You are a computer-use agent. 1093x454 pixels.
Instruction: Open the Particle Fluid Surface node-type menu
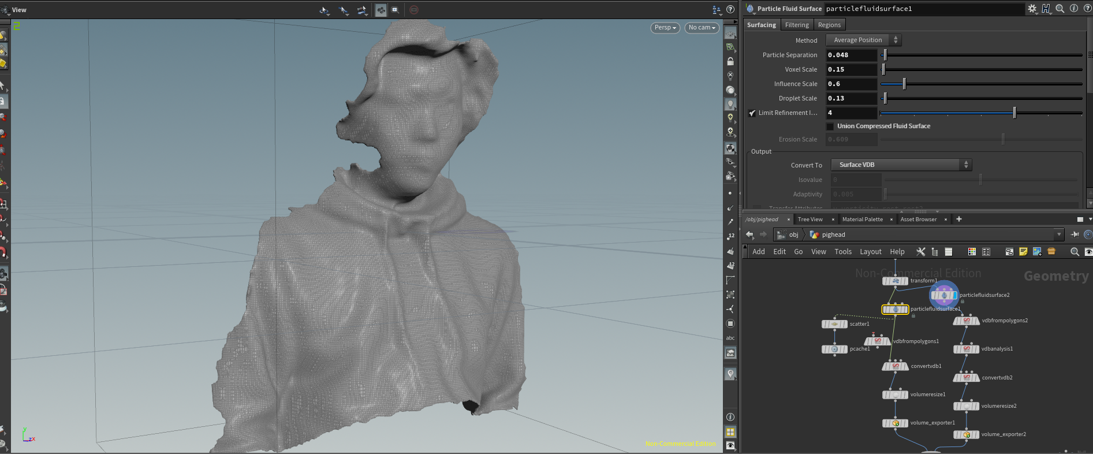pyautogui.click(x=750, y=9)
